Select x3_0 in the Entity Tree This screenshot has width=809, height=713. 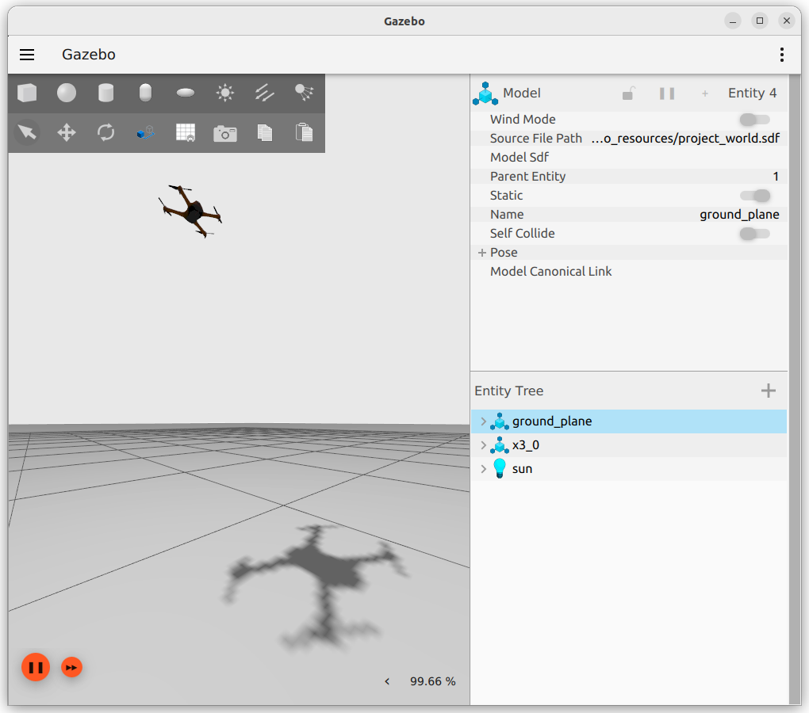526,445
